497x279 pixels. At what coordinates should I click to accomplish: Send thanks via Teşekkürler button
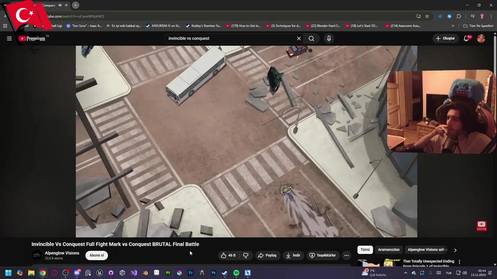coord(322,255)
